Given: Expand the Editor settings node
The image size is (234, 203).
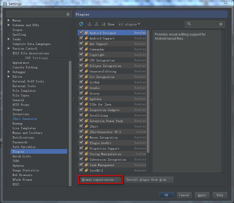Looking at the screenshot, I should (9, 76).
